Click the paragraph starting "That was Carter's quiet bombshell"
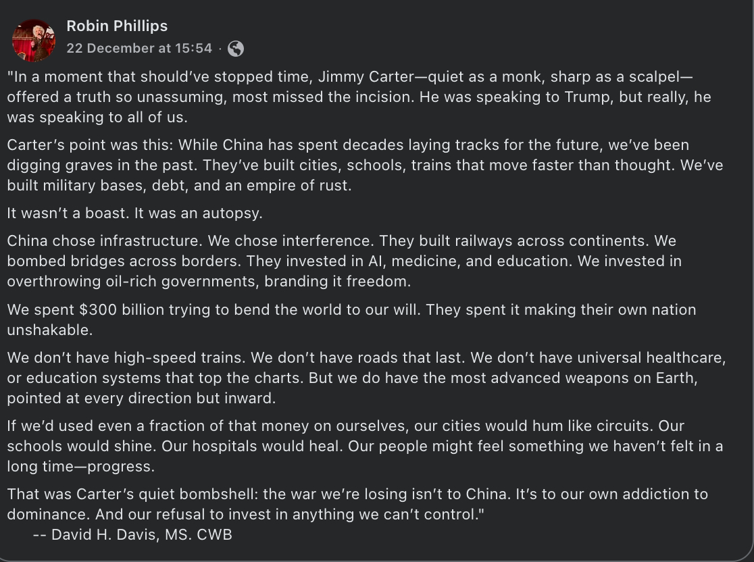This screenshot has width=754, height=562. coord(358,504)
